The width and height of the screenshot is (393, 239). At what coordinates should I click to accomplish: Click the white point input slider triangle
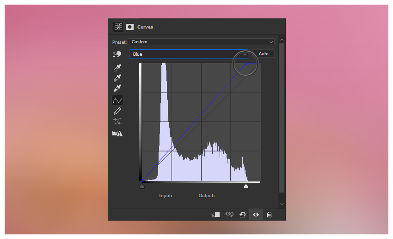click(x=246, y=187)
